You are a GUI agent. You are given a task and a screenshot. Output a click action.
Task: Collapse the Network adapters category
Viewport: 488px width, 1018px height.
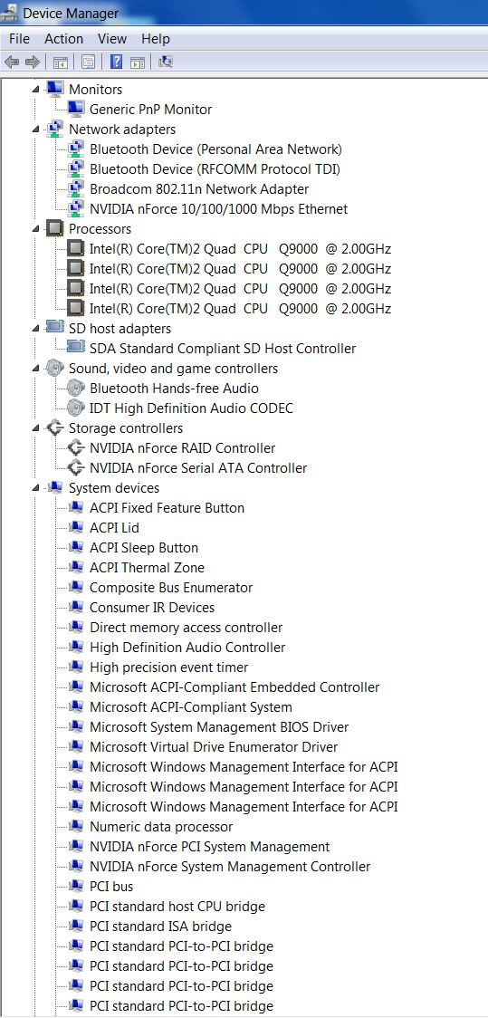[36, 130]
